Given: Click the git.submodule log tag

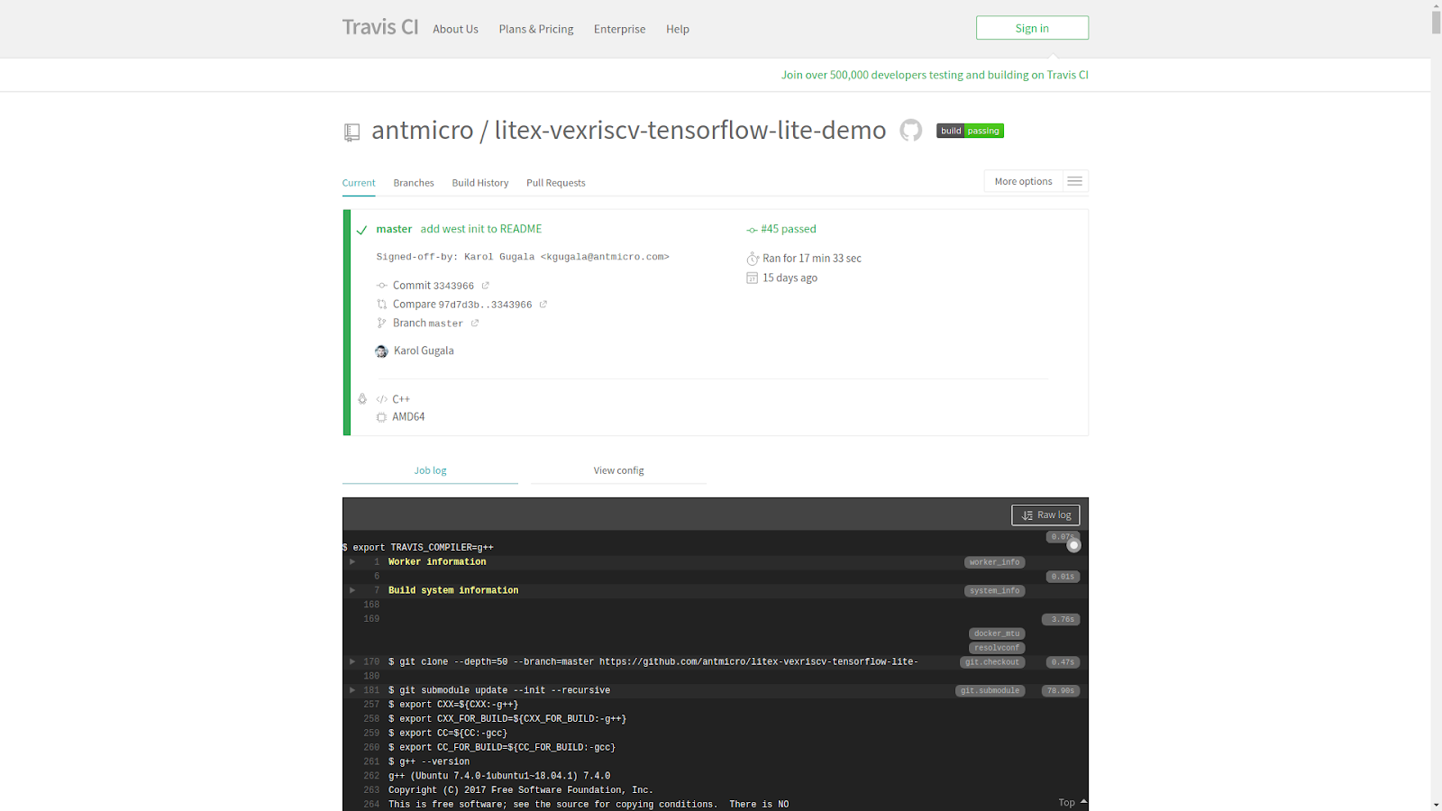Looking at the screenshot, I should pyautogui.click(x=990, y=691).
